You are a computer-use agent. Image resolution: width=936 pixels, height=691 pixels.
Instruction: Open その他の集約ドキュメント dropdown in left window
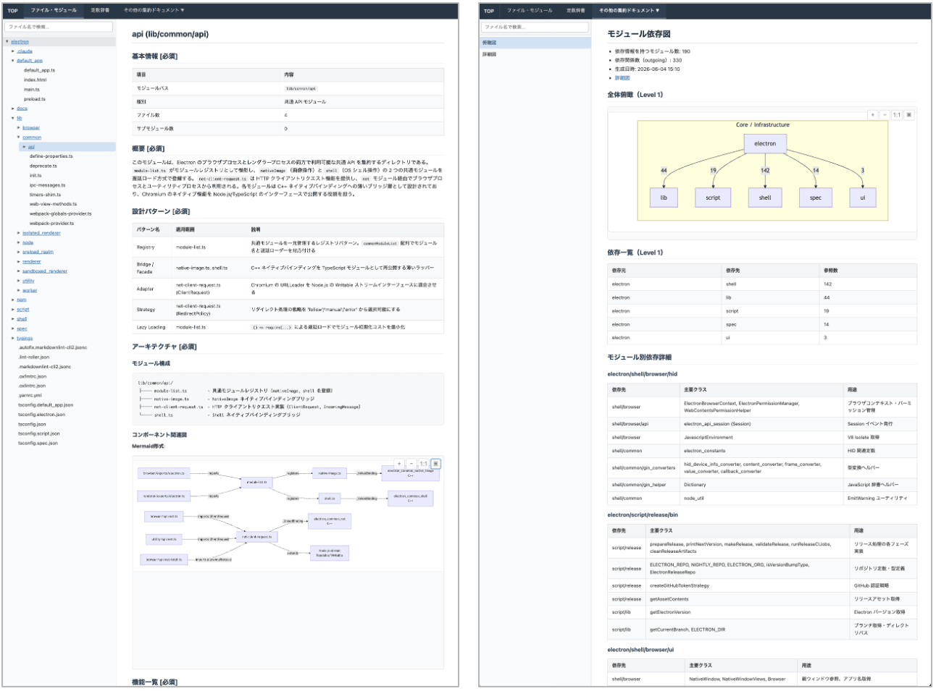point(154,11)
